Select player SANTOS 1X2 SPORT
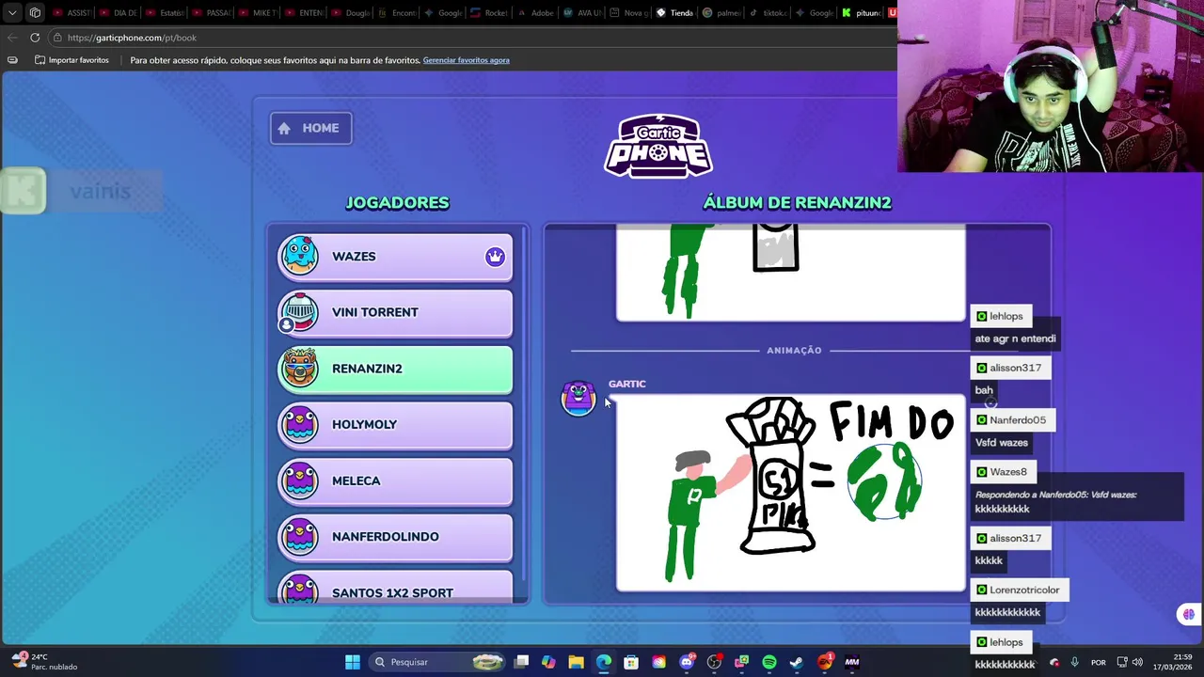This screenshot has width=1204, height=677. click(x=395, y=589)
